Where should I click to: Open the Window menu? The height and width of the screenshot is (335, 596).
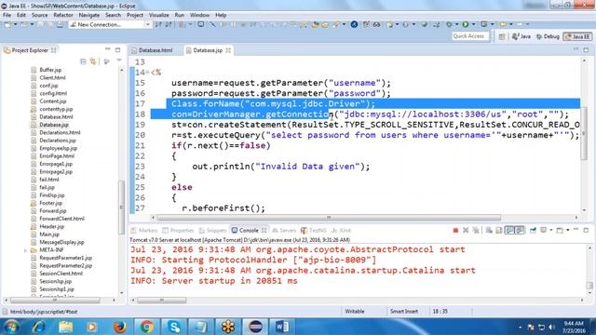pyautogui.click(x=199, y=15)
